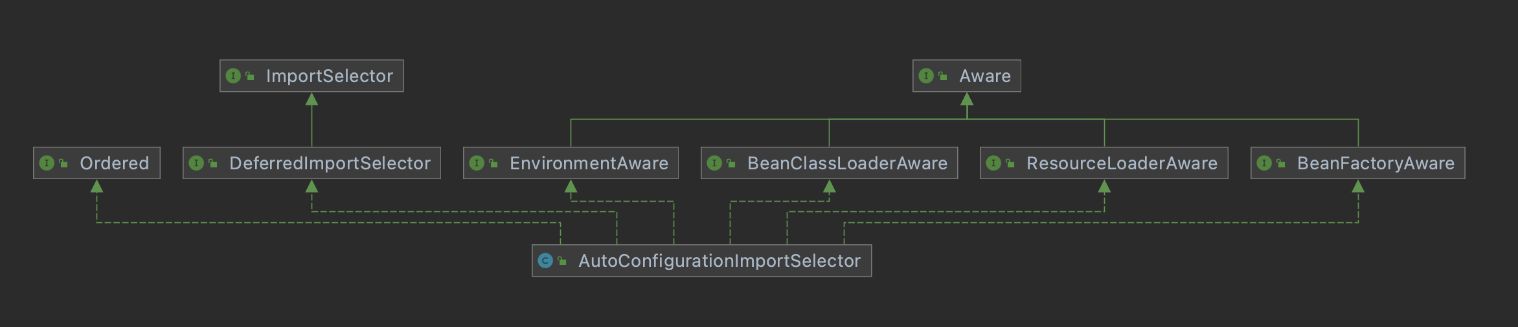Click the interface icon on DeferredImportSelector node
The height and width of the screenshot is (327, 1518).
click(196, 163)
